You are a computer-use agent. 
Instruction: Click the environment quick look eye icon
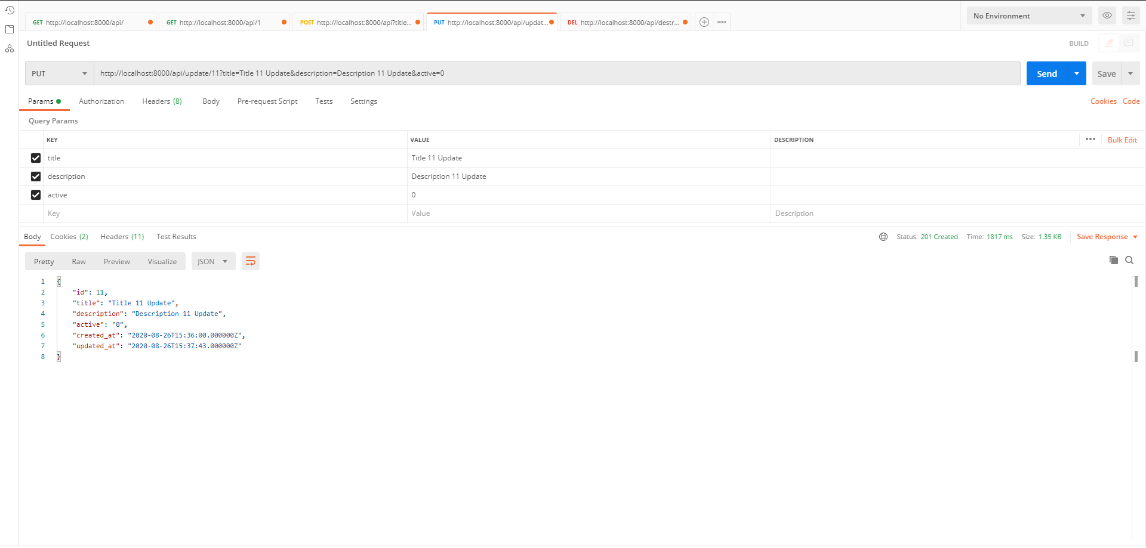coord(1107,16)
